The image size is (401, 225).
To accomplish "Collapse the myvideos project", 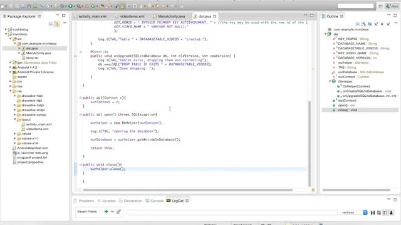I will tap(6, 34).
